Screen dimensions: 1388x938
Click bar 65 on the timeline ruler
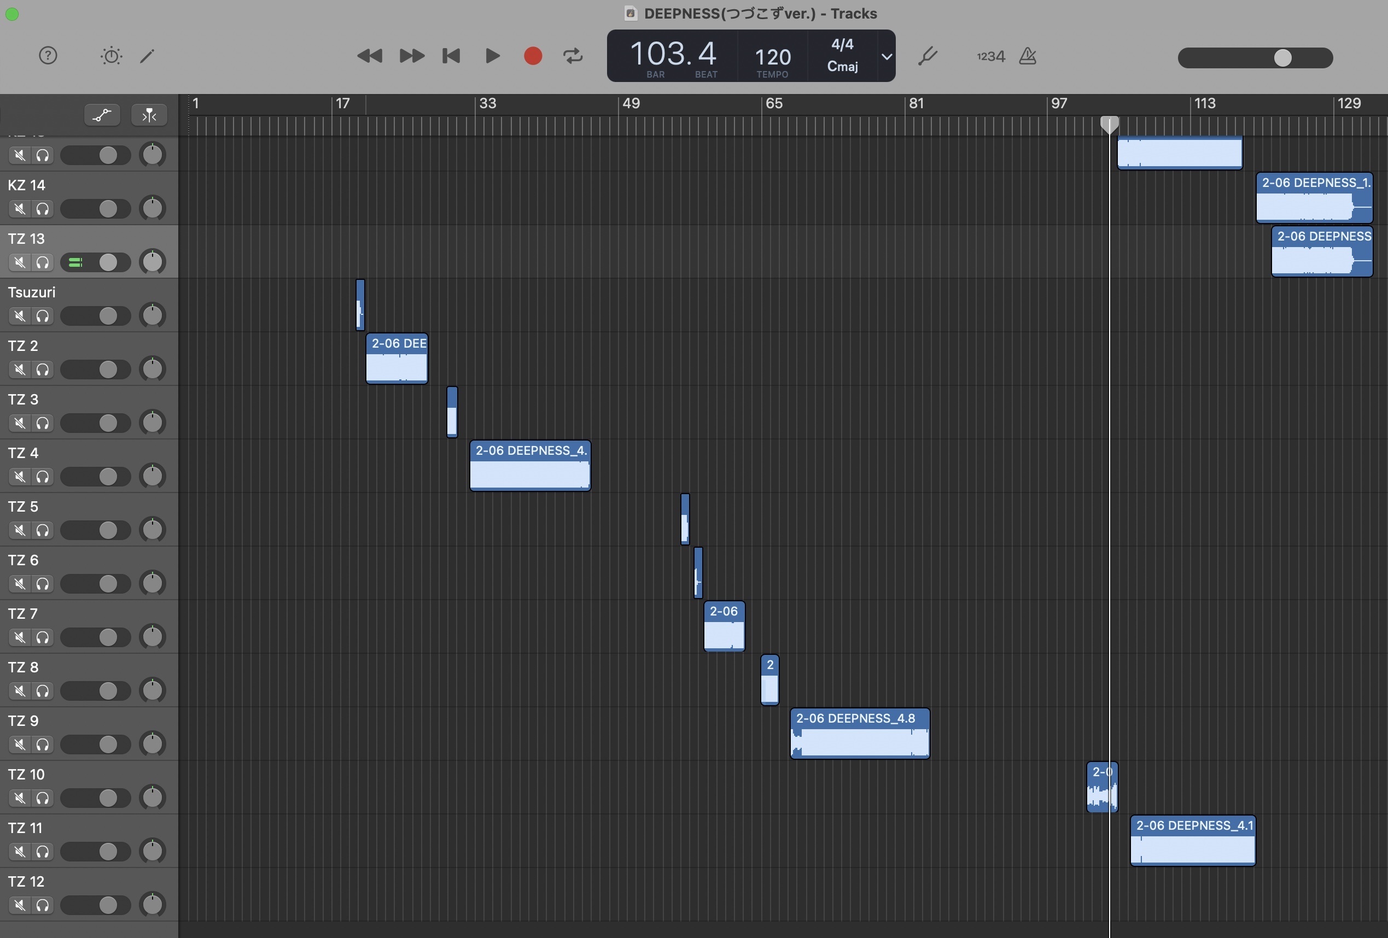tap(773, 103)
